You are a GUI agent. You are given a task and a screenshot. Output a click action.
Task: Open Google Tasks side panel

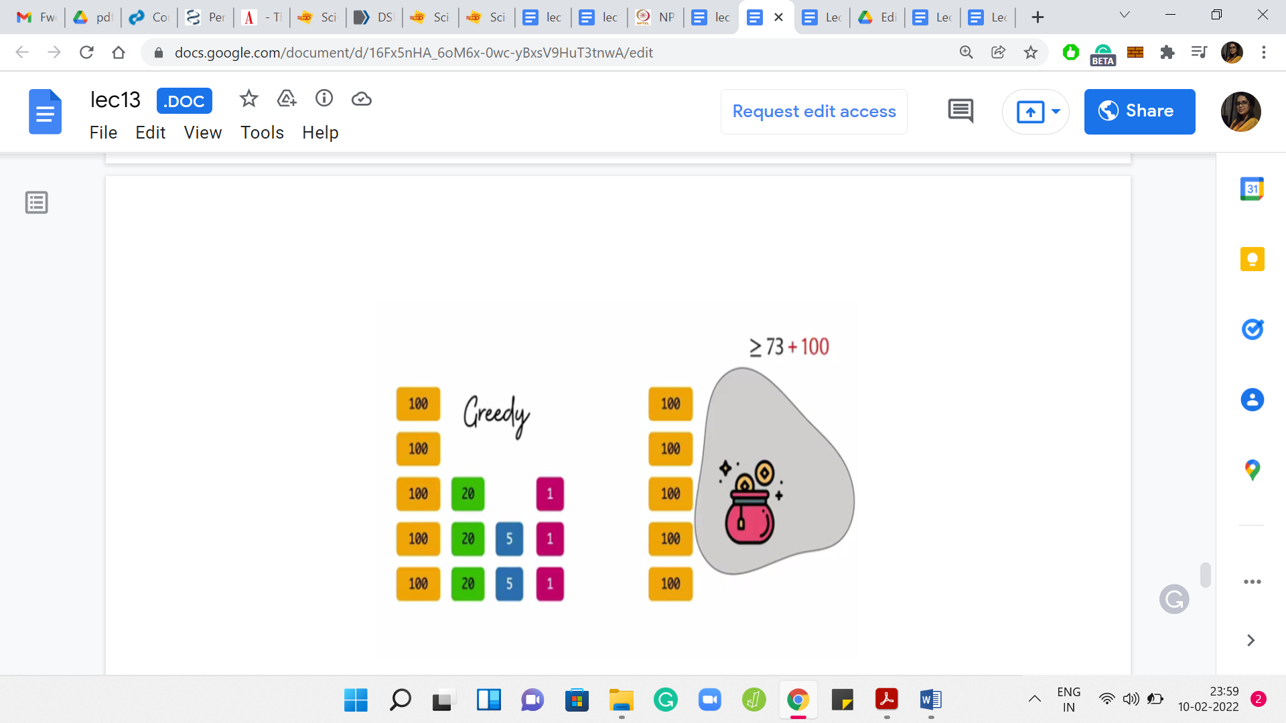[x=1252, y=329]
